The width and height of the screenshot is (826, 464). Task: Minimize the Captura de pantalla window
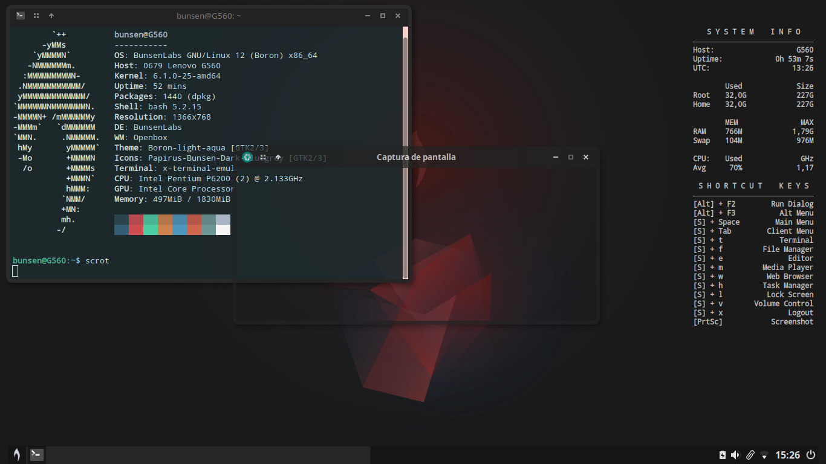[555, 157]
